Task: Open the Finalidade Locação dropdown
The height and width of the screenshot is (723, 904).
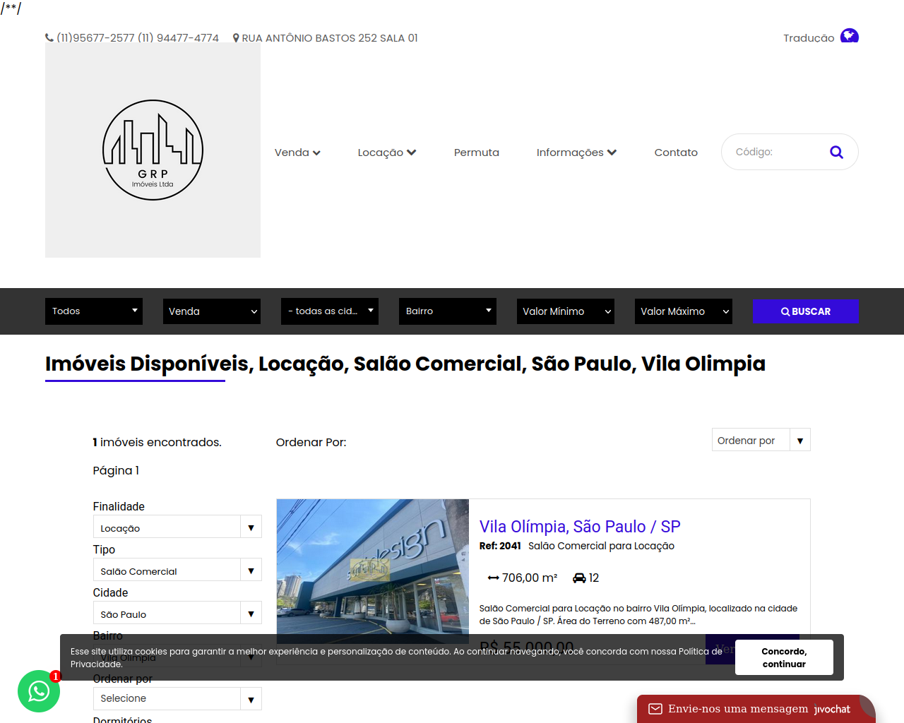Action: tap(177, 527)
